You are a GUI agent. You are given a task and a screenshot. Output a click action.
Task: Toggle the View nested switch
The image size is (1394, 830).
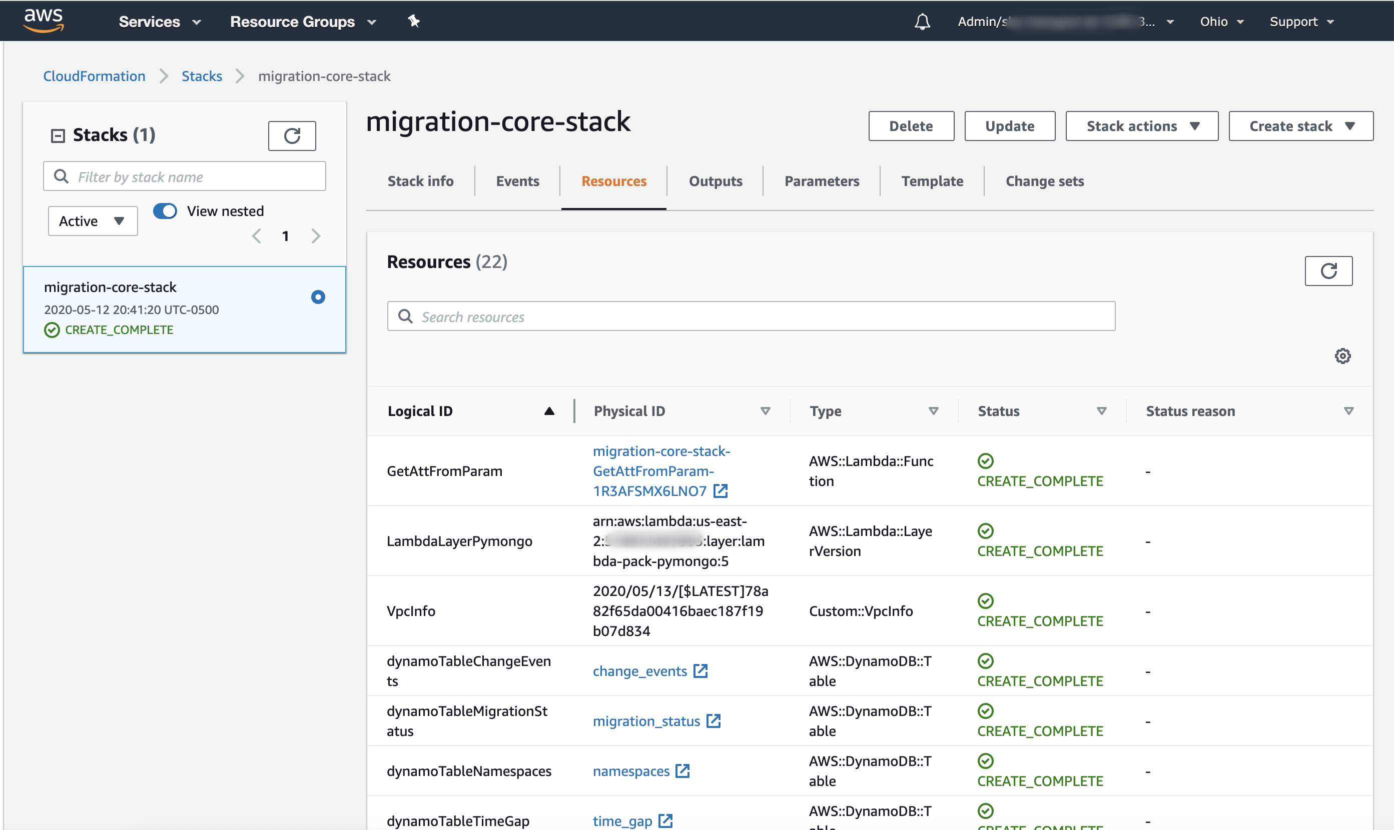tap(165, 211)
